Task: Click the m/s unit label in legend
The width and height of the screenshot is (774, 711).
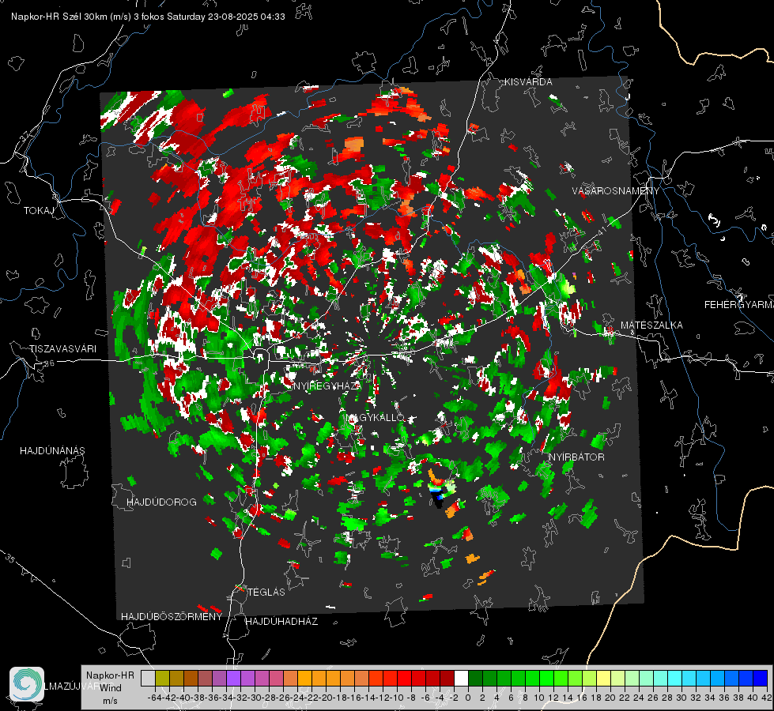Action: [110, 701]
